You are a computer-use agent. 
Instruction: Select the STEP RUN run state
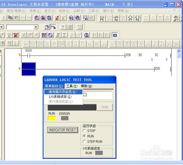pyautogui.click(x=93, y=141)
